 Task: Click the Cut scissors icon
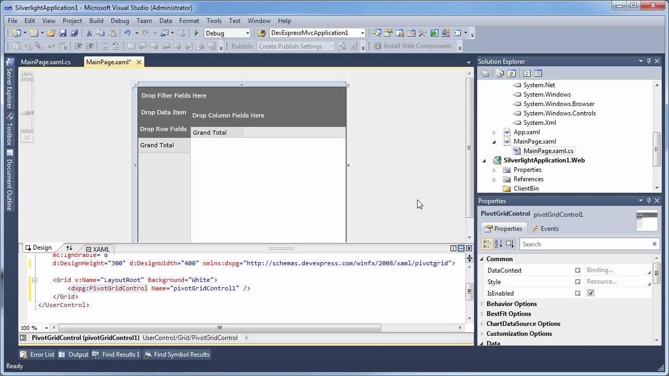coord(89,33)
